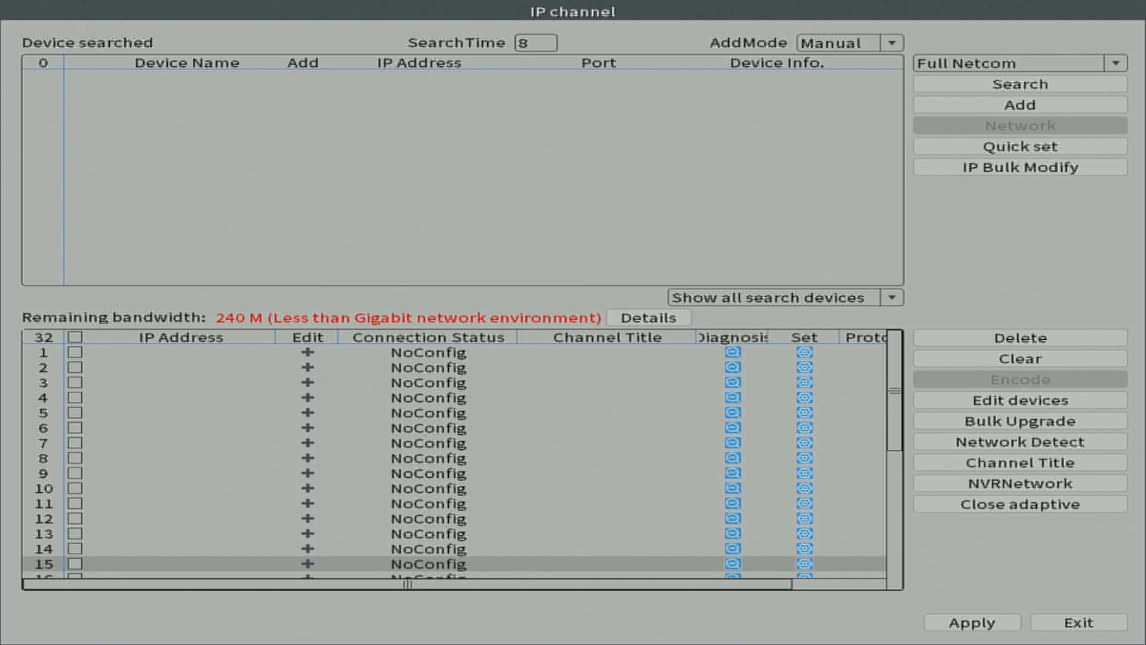The image size is (1146, 645).
Task: Open Set icon for channel 12
Action: pyautogui.click(x=804, y=519)
